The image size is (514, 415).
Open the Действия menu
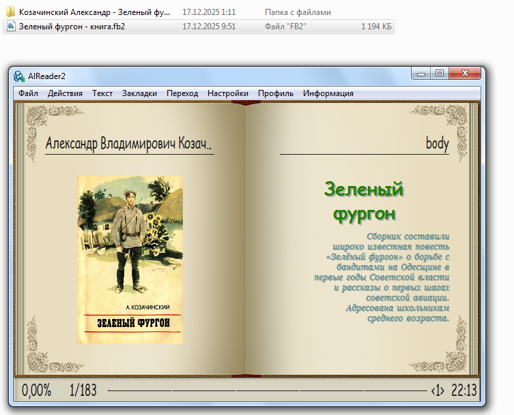[x=65, y=93]
